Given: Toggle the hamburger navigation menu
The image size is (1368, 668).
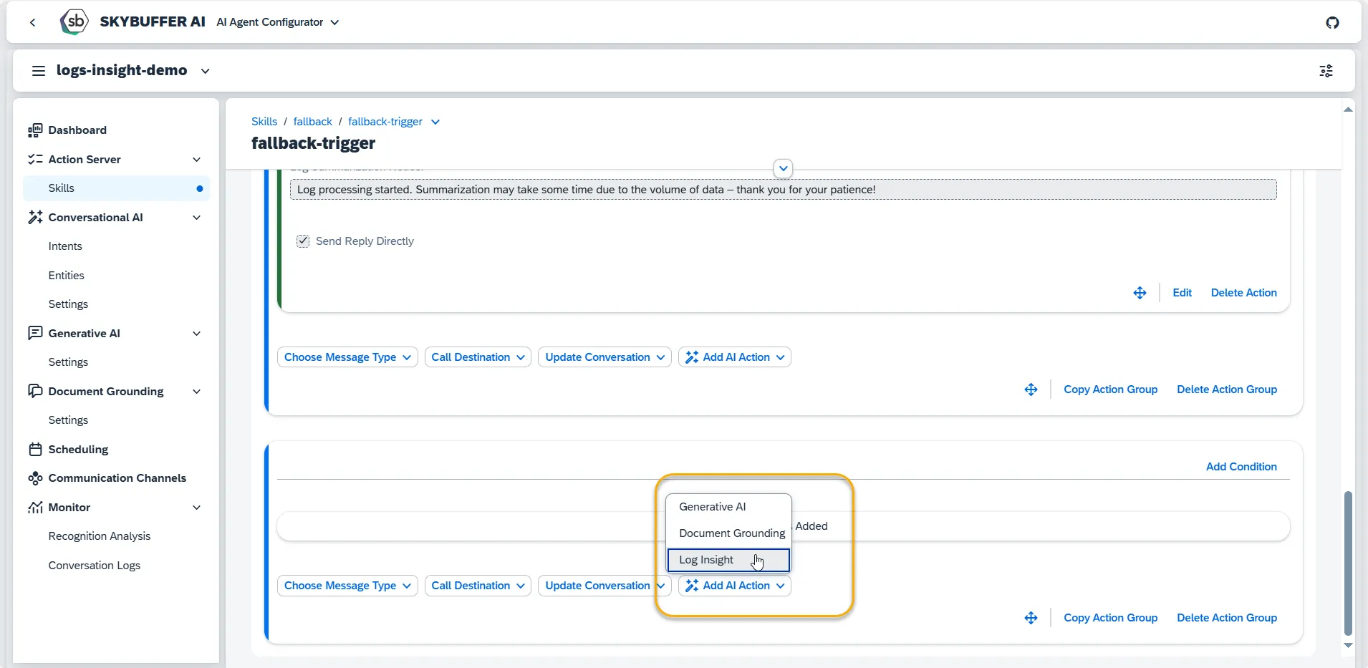Looking at the screenshot, I should coord(39,71).
